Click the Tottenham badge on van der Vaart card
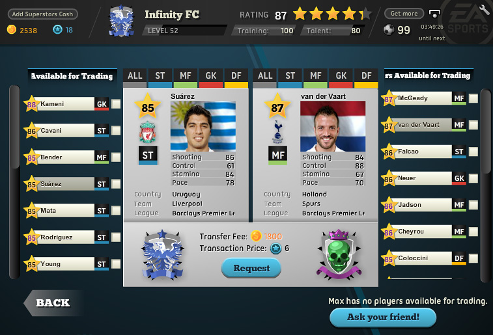 (277, 132)
